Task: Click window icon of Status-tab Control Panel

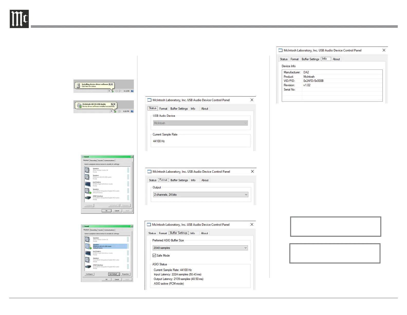Action: [x=149, y=100]
